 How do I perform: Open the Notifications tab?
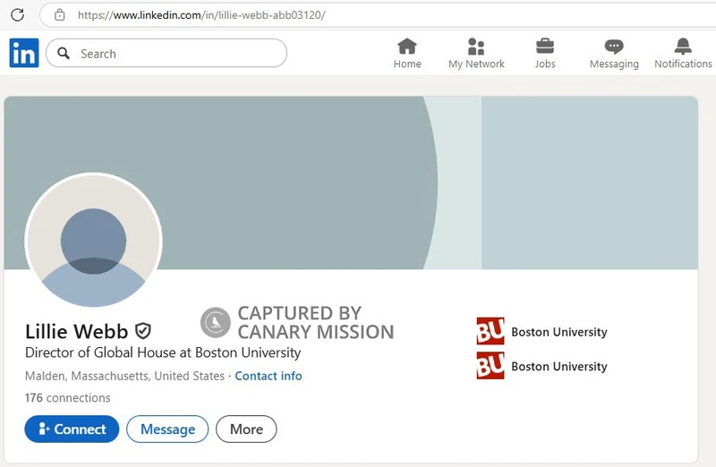pyautogui.click(x=683, y=54)
